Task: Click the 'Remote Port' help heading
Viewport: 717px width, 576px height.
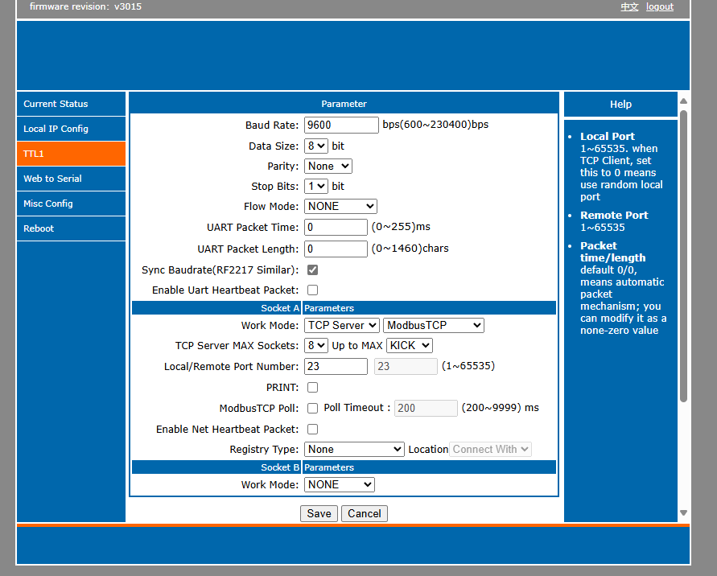Action: (x=614, y=216)
